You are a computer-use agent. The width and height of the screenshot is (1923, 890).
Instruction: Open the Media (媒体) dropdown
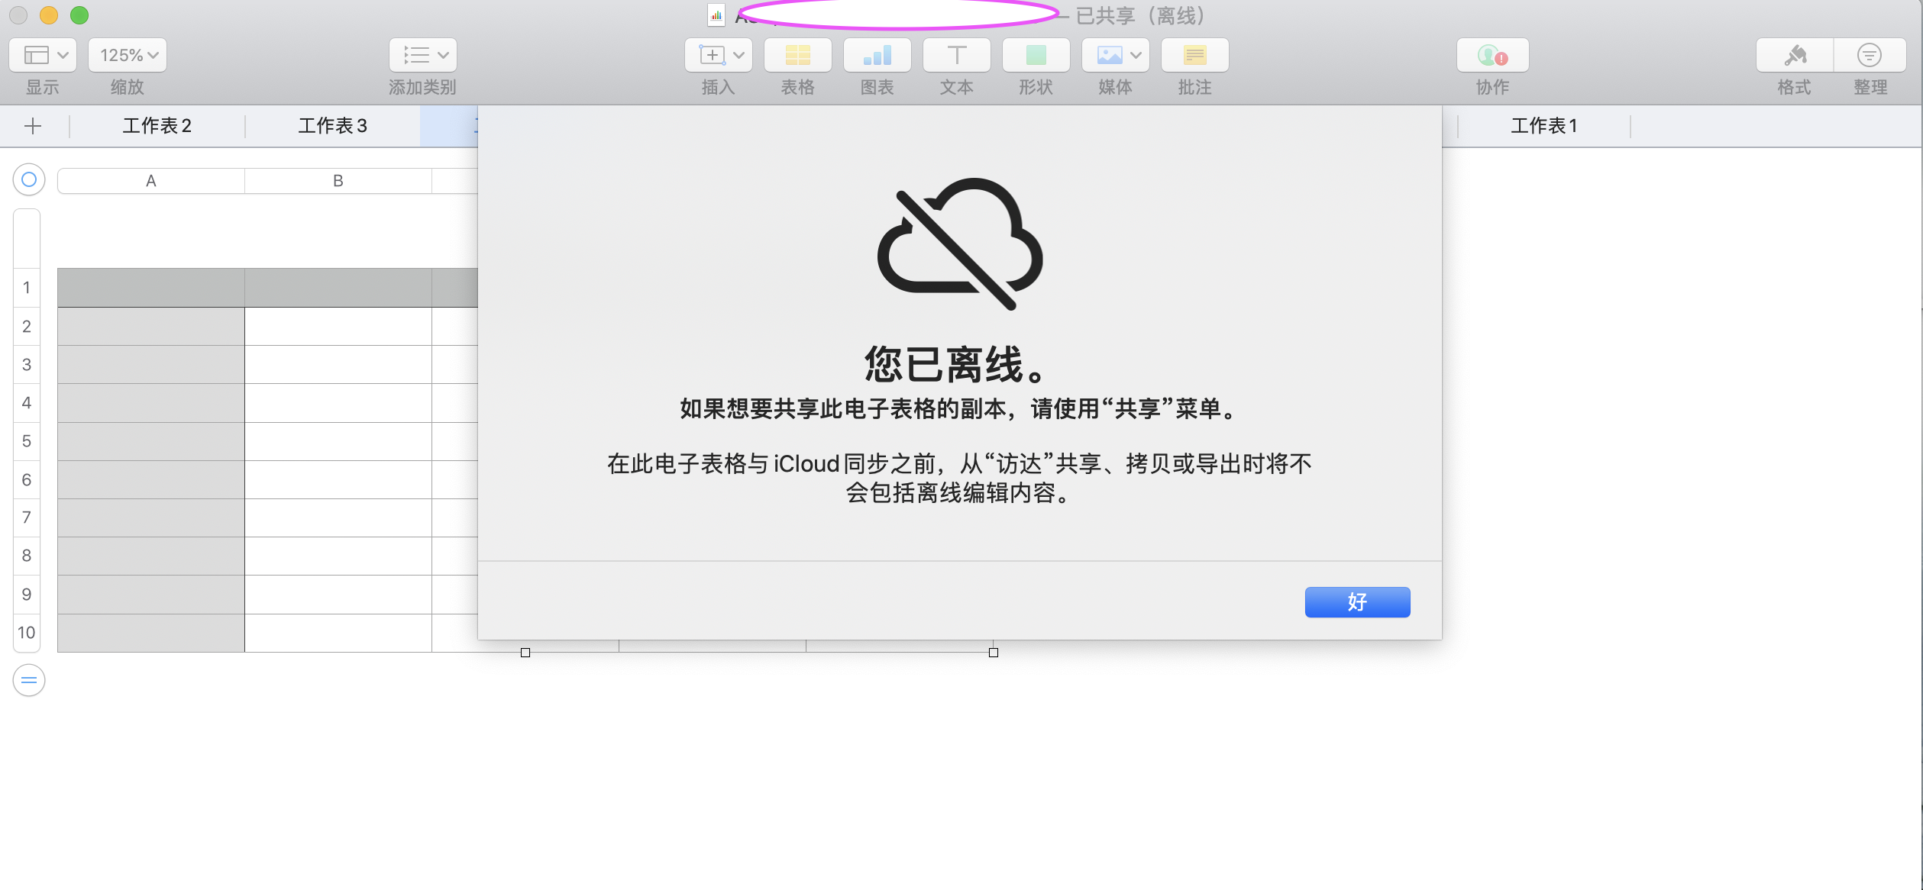(1115, 56)
